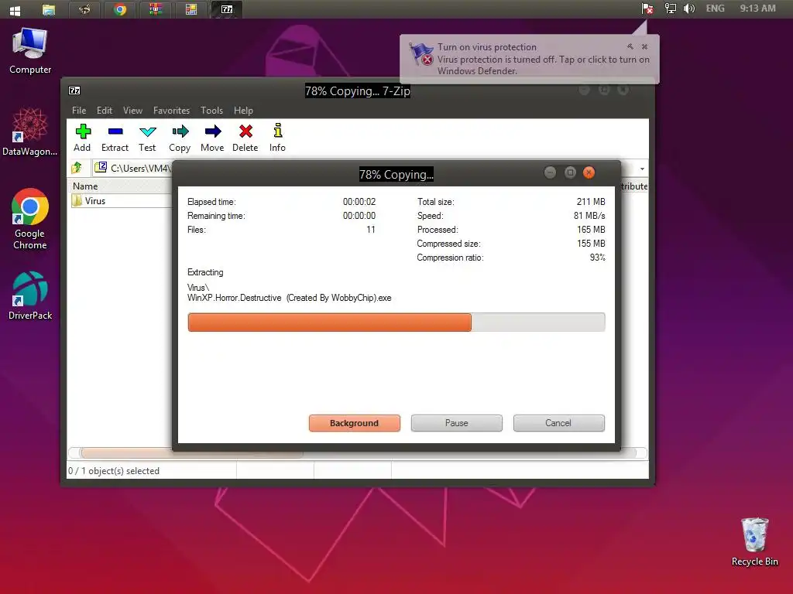This screenshot has height=594, width=793.
Task: Open the Edit menu
Action: pos(105,110)
